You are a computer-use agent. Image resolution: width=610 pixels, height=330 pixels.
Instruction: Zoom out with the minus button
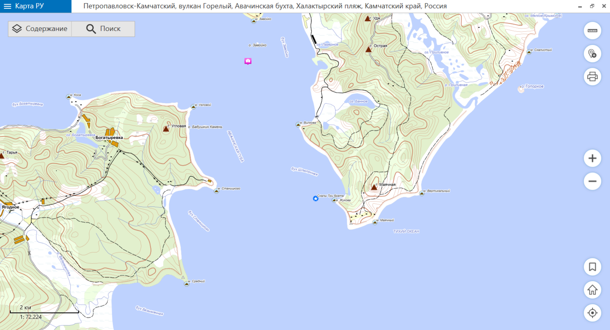point(592,181)
